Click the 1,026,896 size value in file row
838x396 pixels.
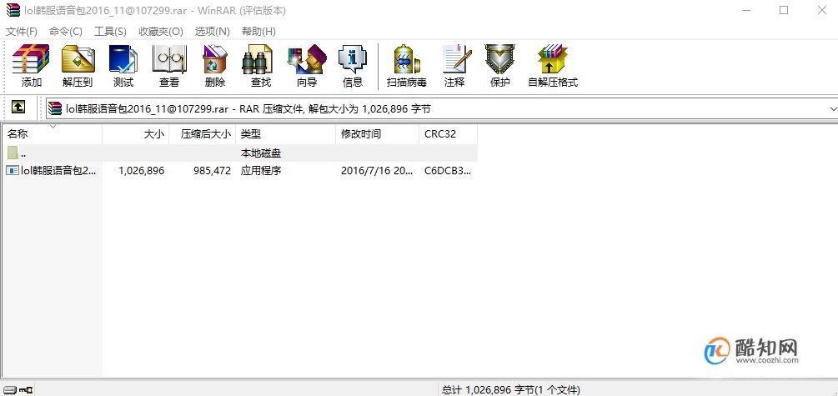141,170
